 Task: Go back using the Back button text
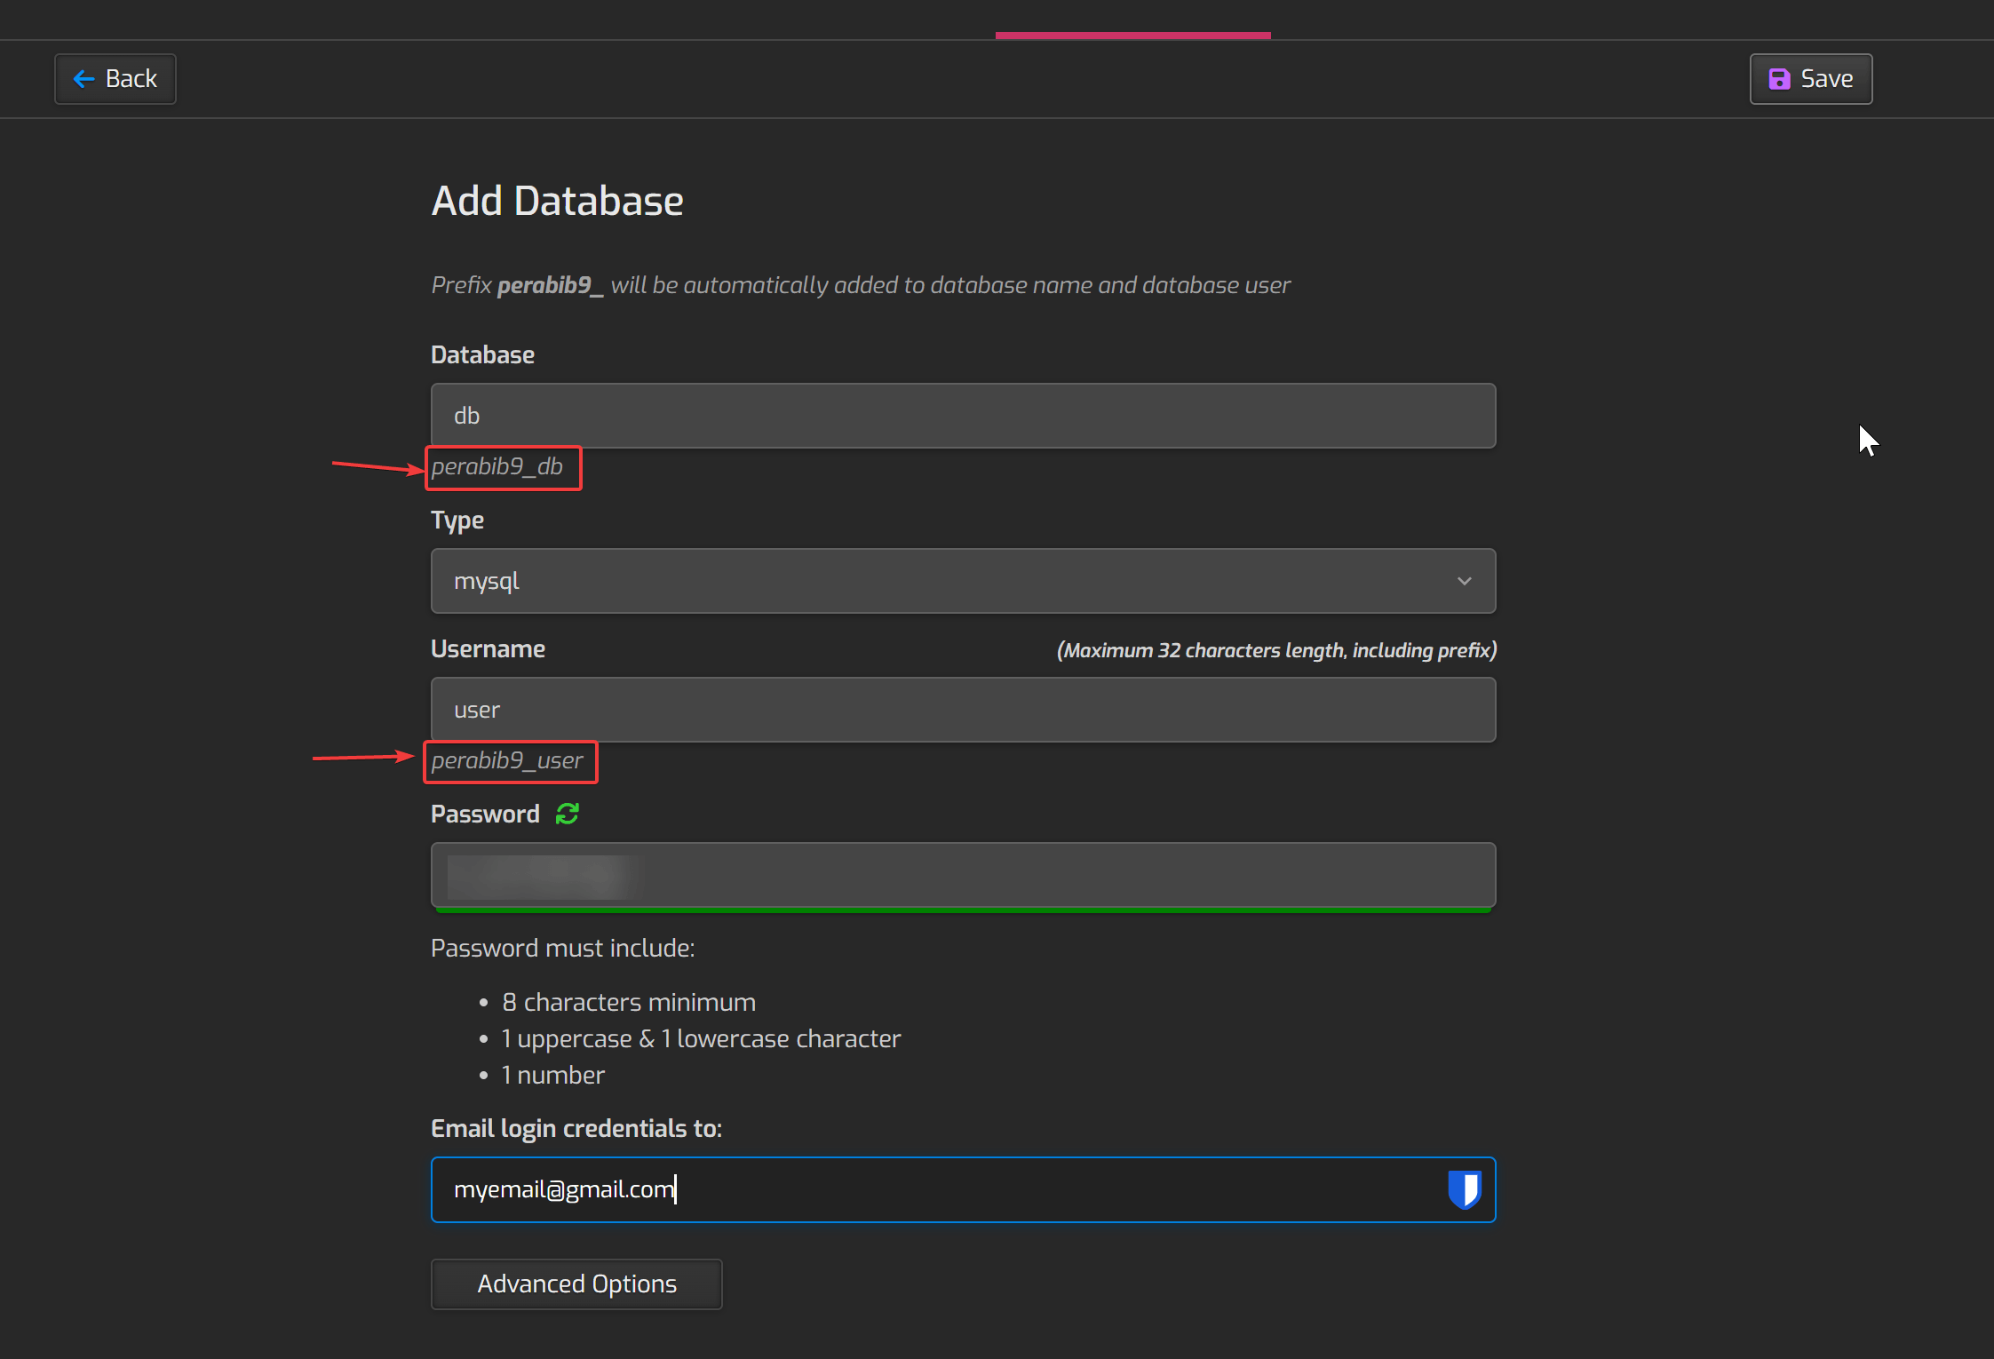(131, 79)
